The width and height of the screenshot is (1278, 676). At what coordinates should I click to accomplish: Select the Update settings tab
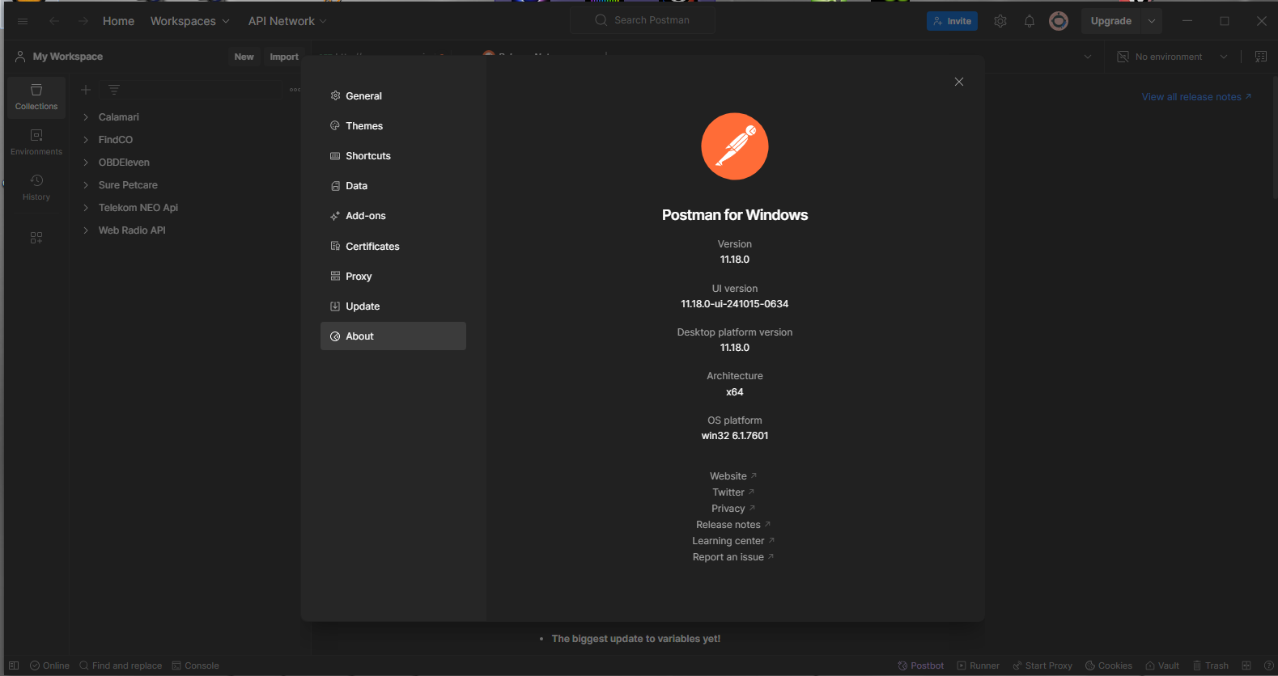[393, 306]
